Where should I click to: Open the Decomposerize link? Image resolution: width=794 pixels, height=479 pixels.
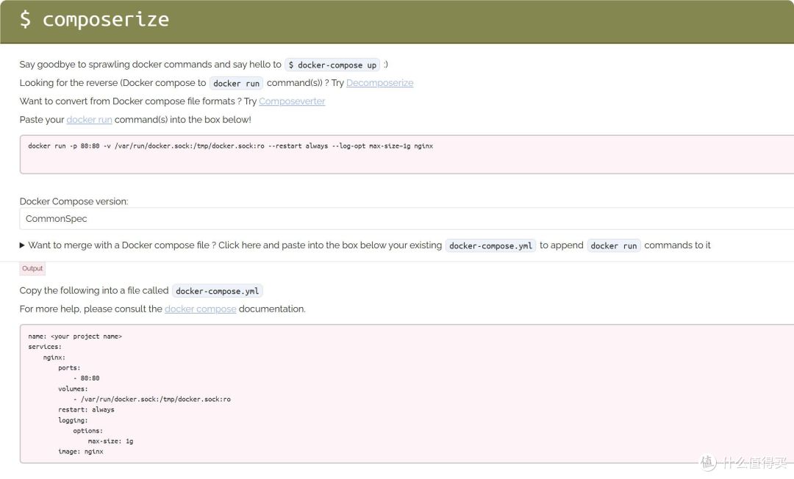click(380, 83)
